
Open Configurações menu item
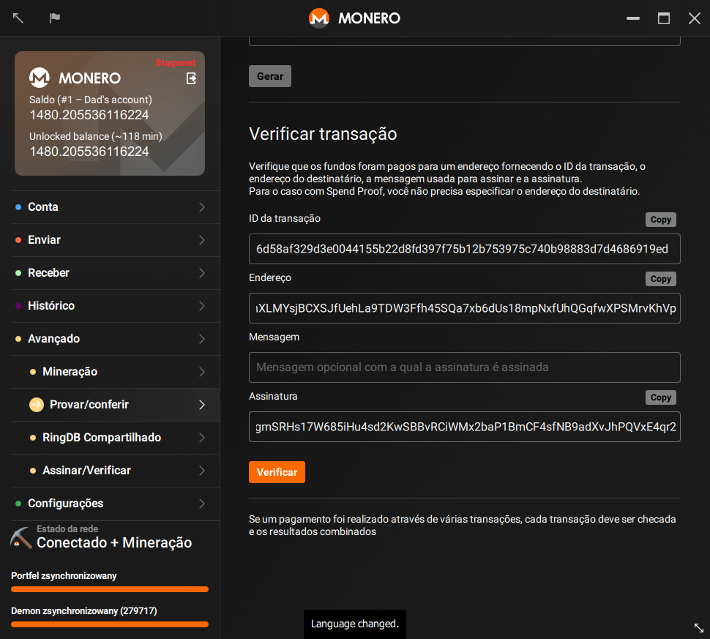pos(116,504)
